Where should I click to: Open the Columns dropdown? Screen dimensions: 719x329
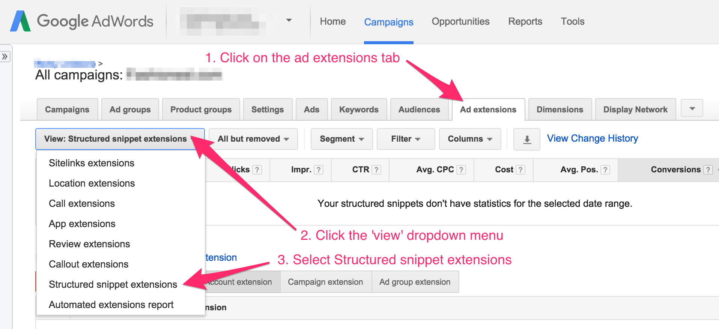point(470,139)
